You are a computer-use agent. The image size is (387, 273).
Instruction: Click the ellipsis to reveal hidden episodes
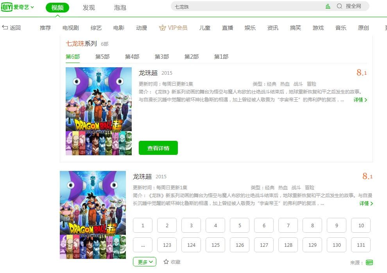click(143, 245)
